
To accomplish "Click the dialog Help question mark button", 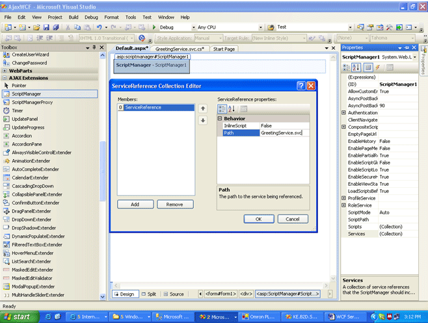I will 301,86.
